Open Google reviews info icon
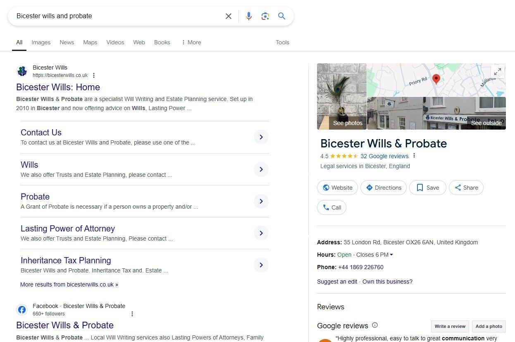Screen dimensions: 515x342 coord(375,325)
